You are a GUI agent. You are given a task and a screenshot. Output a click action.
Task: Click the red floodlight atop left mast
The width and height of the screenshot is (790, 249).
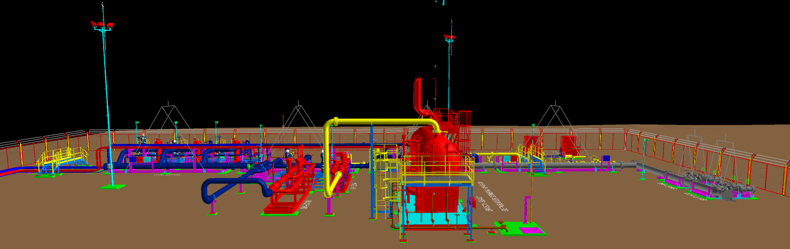point(102,24)
